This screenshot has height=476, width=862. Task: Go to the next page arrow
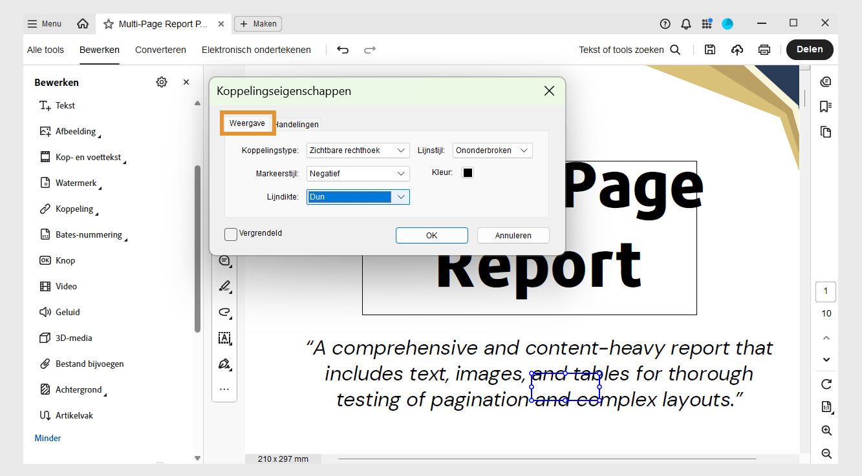pyautogui.click(x=826, y=360)
